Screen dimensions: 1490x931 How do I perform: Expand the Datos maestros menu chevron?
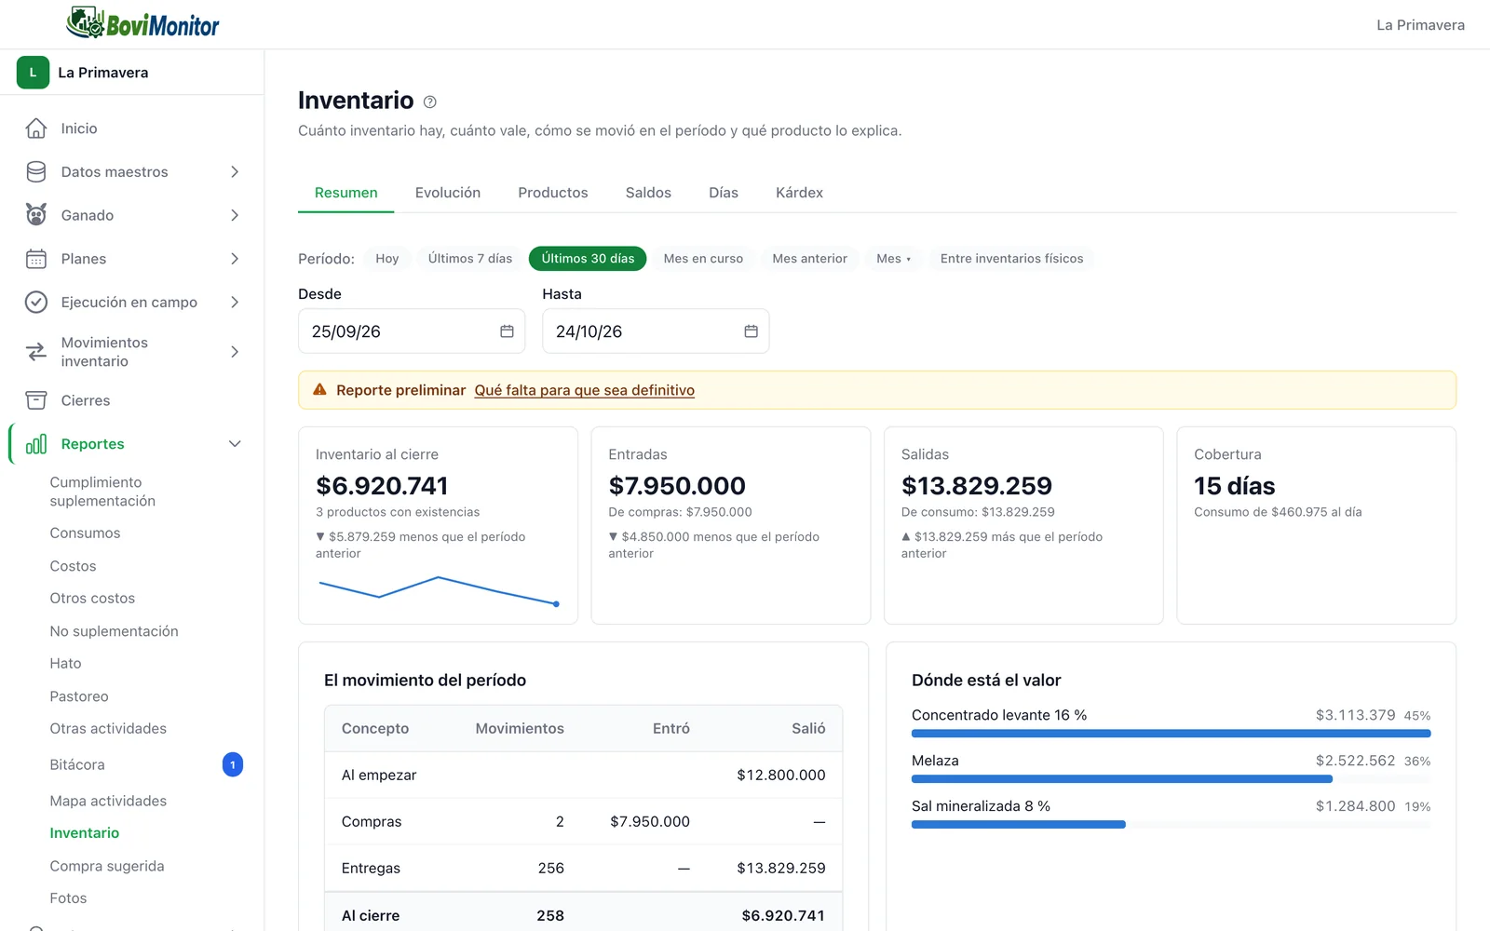coord(235,171)
